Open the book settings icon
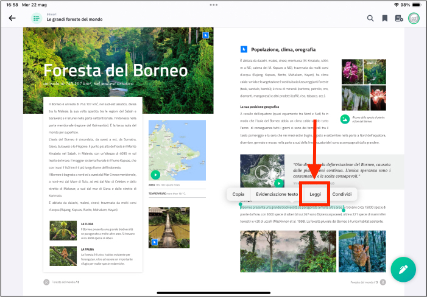The height and width of the screenshot is (297, 427). click(399, 18)
